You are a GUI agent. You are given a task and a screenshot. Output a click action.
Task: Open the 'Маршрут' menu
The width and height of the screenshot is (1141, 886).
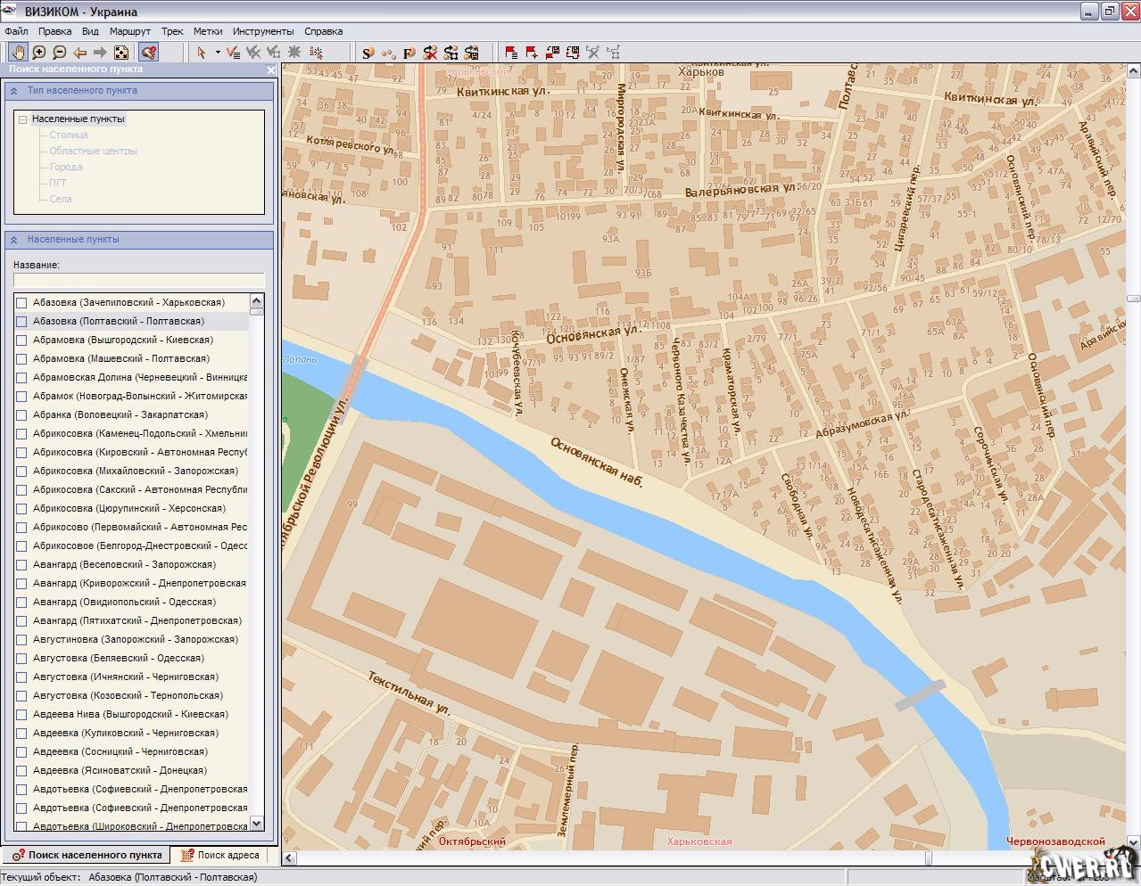tap(130, 31)
